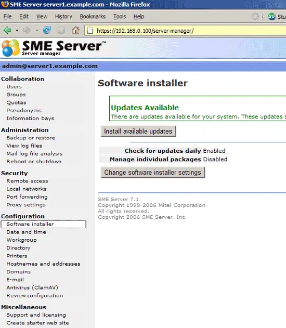This screenshot has width=286, height=328.
Task: Open the Help menu
Action: (139, 17)
